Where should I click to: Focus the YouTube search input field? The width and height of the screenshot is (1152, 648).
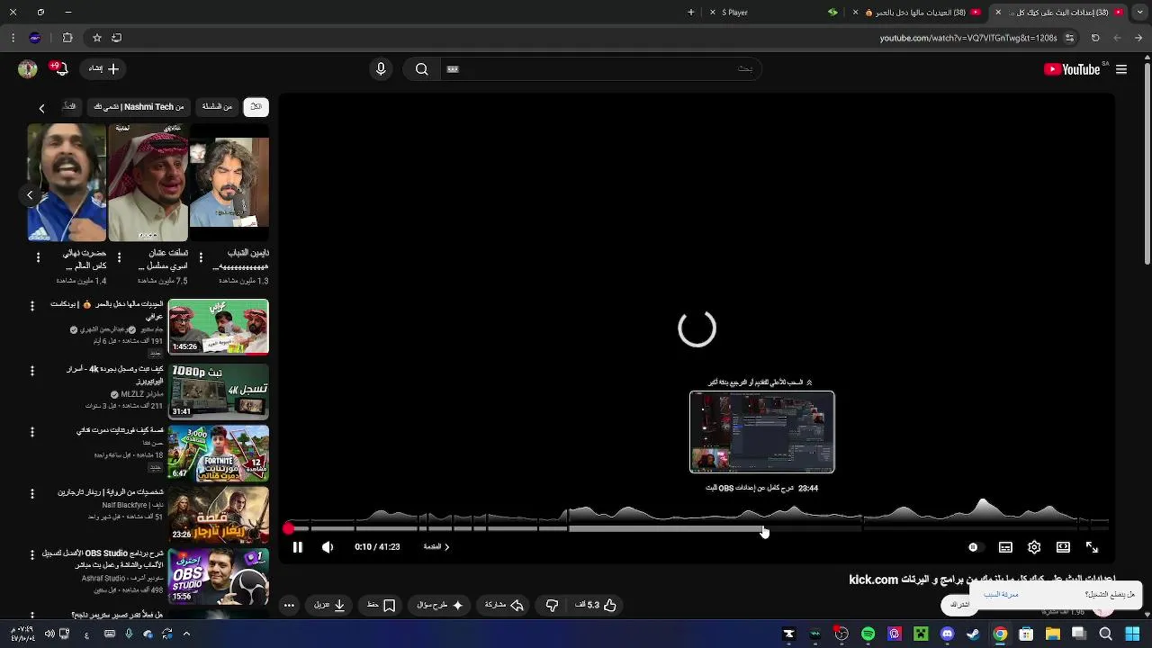pyautogui.click(x=603, y=69)
